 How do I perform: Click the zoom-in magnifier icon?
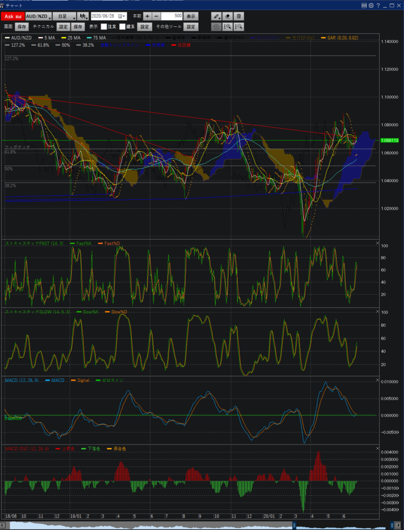point(228,26)
